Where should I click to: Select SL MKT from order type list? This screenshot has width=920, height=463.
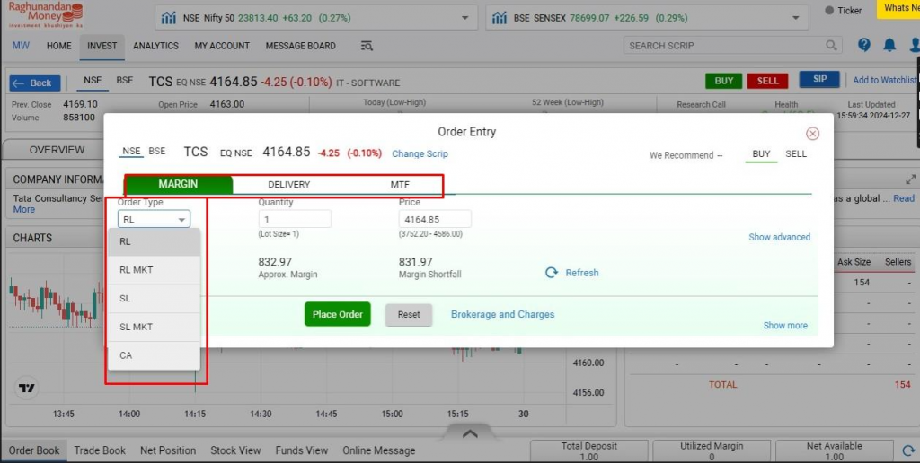point(137,327)
